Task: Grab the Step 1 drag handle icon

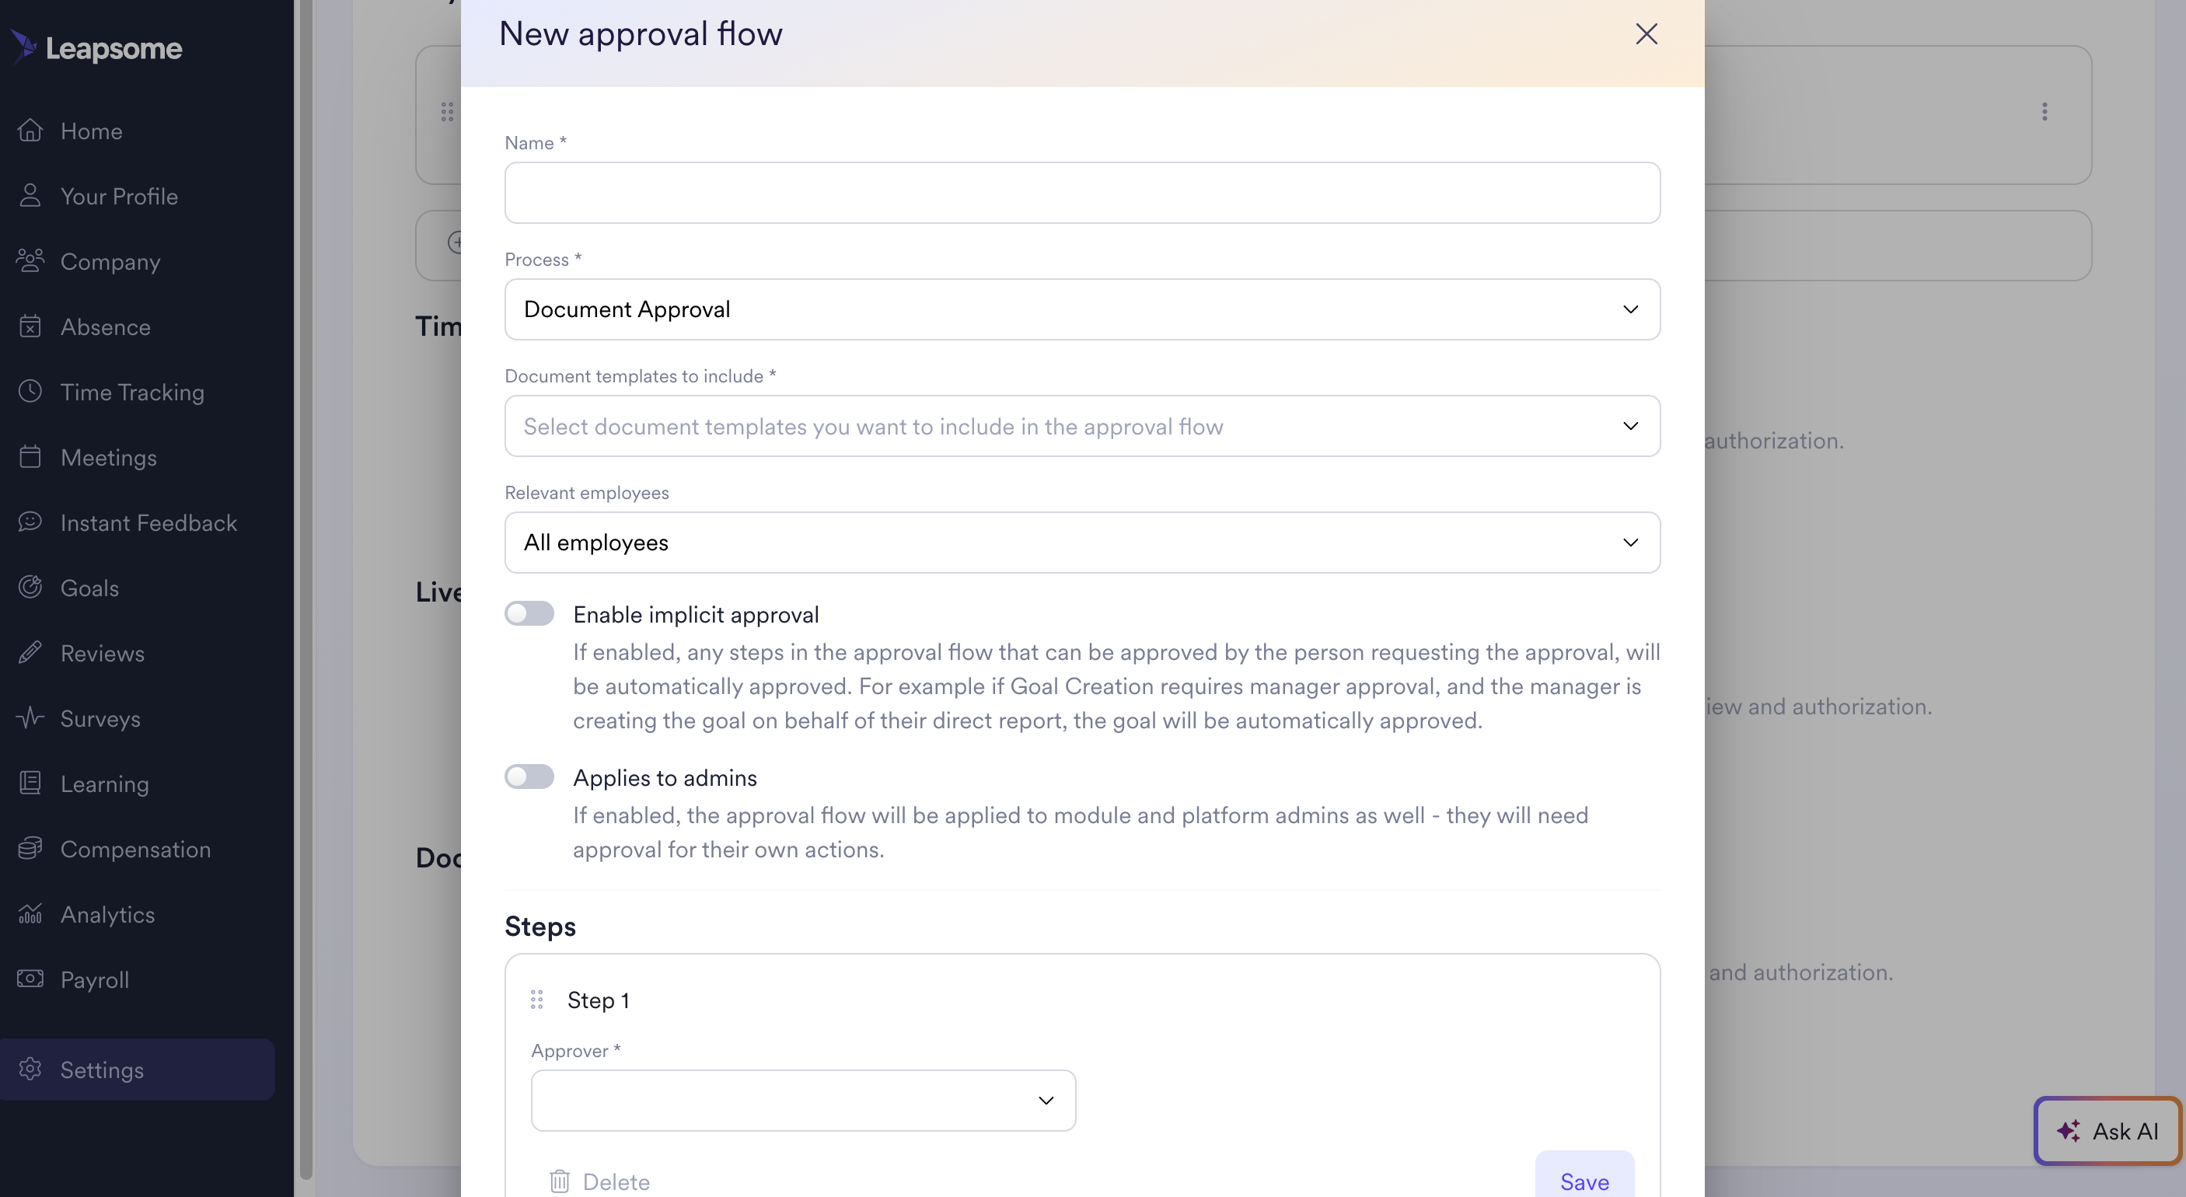Action: tap(536, 1000)
